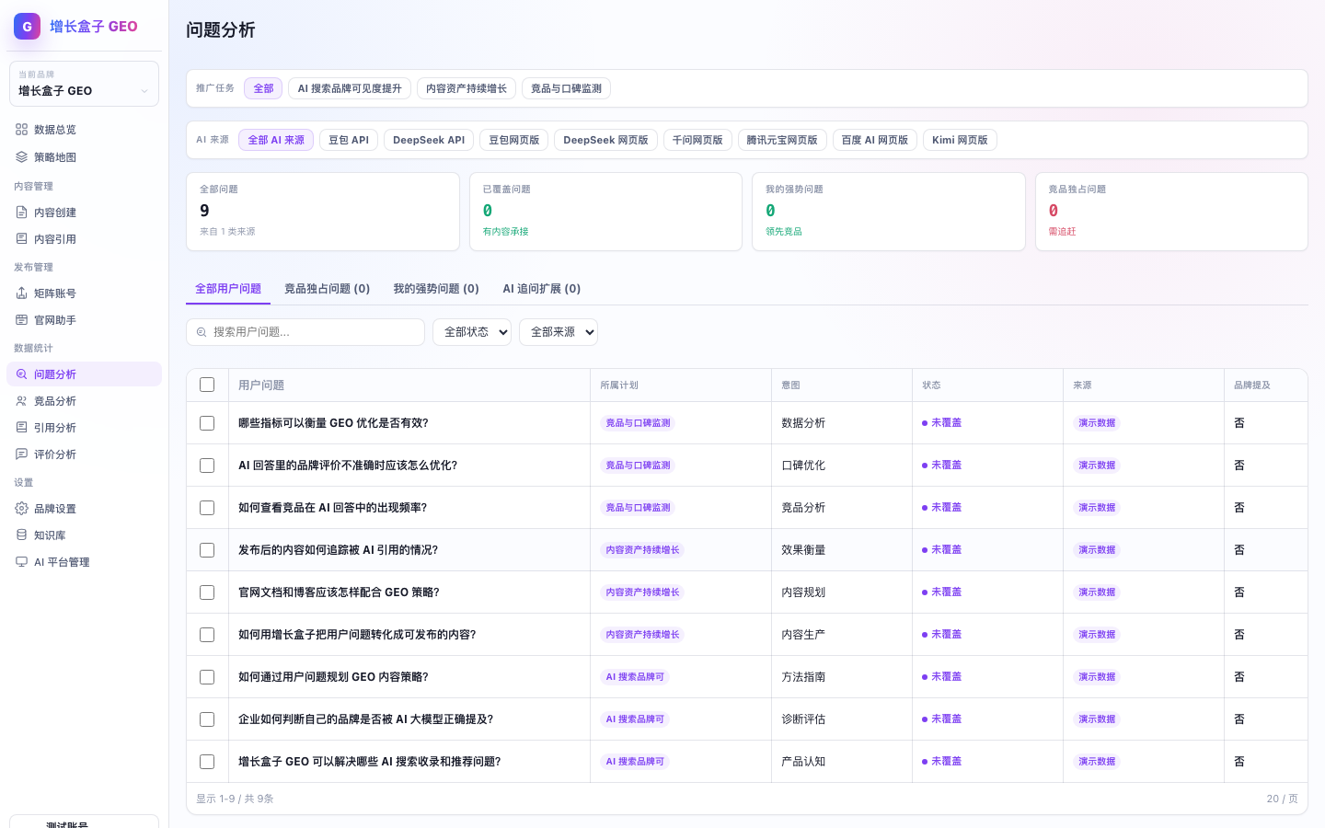Click the AI 平台管理 monitor icon

click(x=22, y=562)
